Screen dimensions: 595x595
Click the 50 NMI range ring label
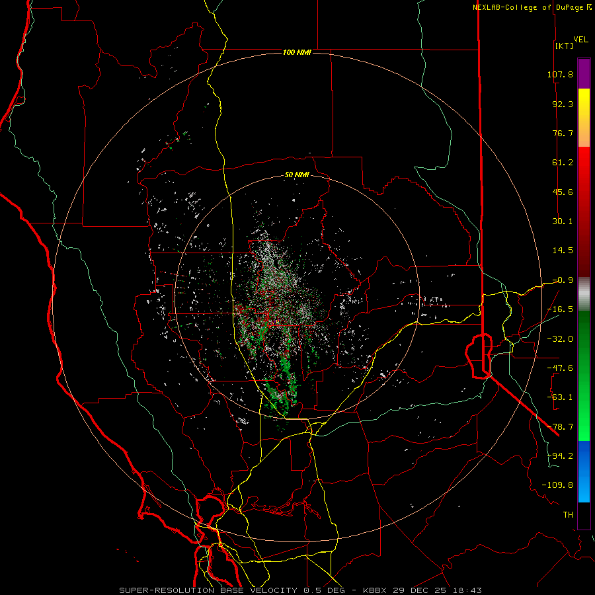[x=297, y=175]
